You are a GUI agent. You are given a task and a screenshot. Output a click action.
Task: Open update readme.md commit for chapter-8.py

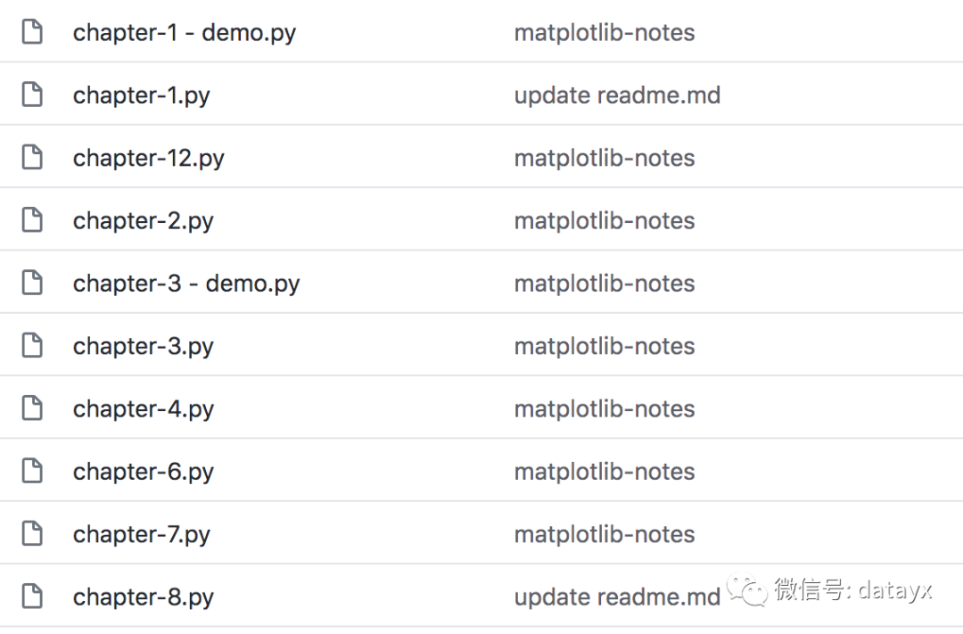tap(617, 597)
